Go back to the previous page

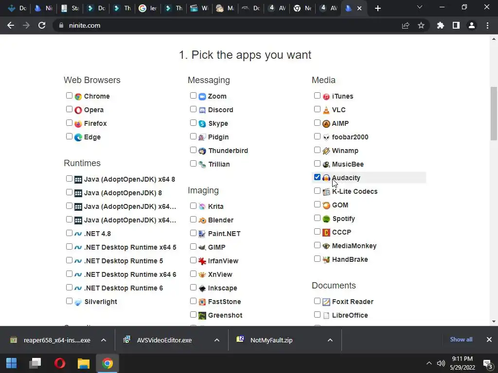(11, 25)
